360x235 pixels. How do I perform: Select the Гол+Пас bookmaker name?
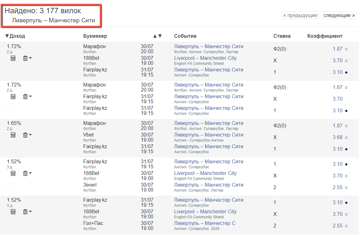(93, 223)
